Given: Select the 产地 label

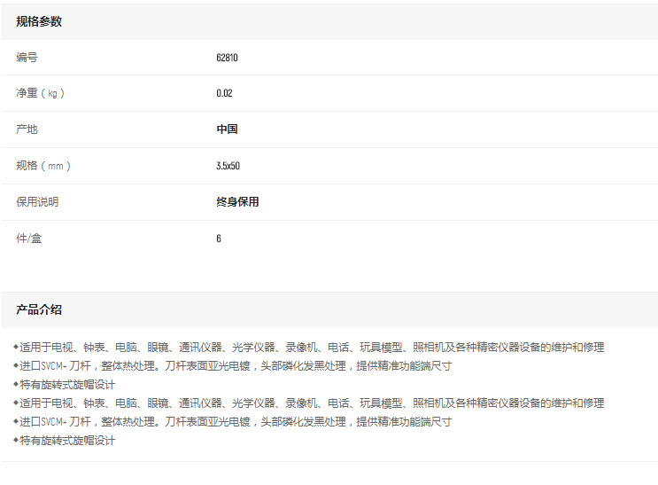Looking at the screenshot, I should tap(27, 129).
